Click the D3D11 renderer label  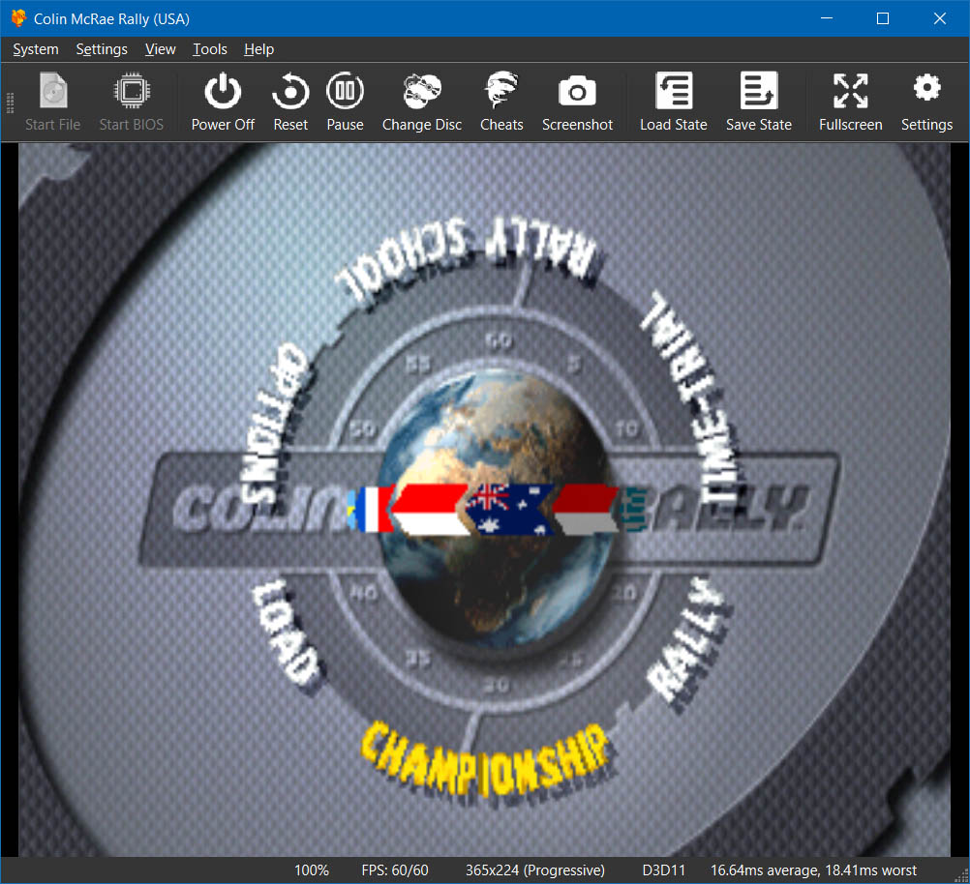point(664,870)
